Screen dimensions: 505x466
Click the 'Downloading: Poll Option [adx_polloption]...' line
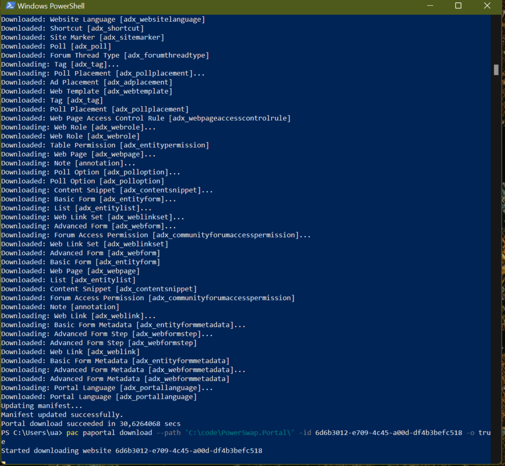(x=91, y=172)
